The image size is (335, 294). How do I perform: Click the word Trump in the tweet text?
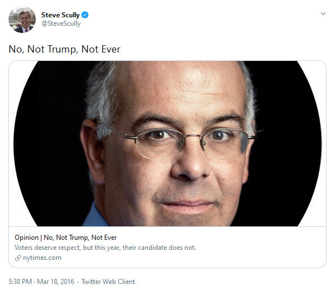coord(62,49)
